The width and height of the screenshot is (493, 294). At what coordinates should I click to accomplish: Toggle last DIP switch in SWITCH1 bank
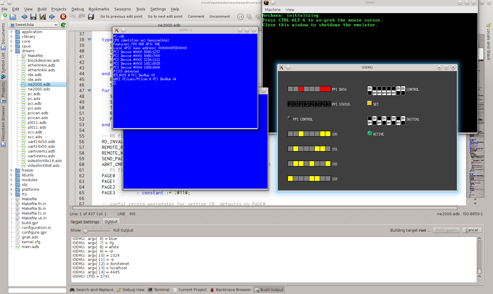click(403, 121)
